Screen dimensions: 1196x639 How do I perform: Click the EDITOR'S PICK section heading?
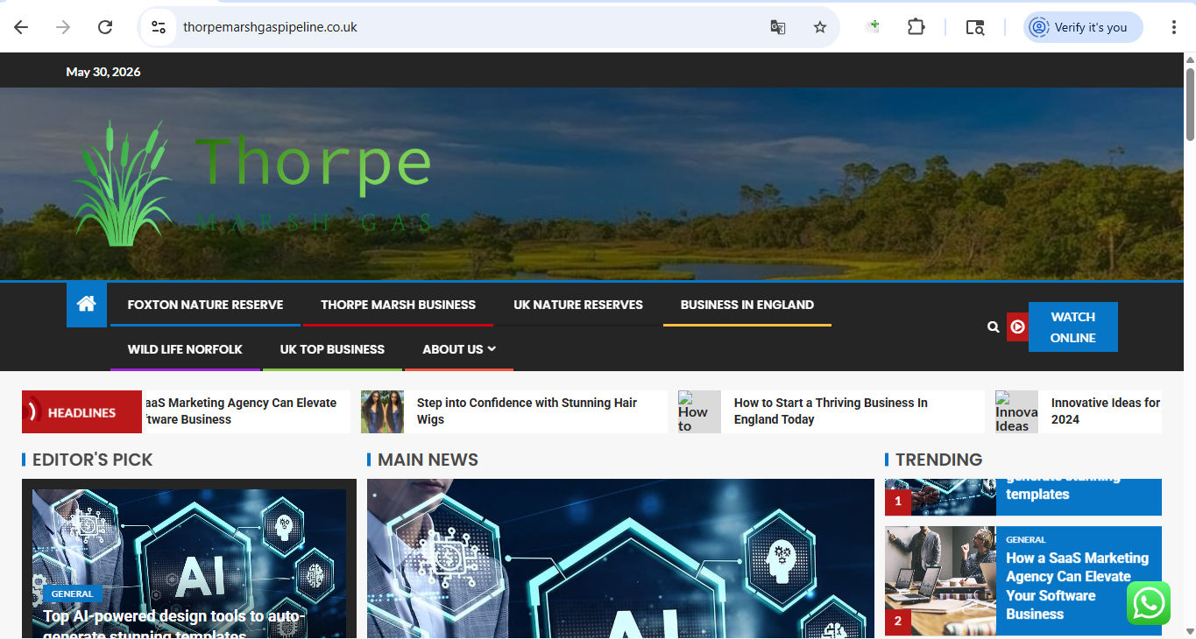click(x=92, y=460)
